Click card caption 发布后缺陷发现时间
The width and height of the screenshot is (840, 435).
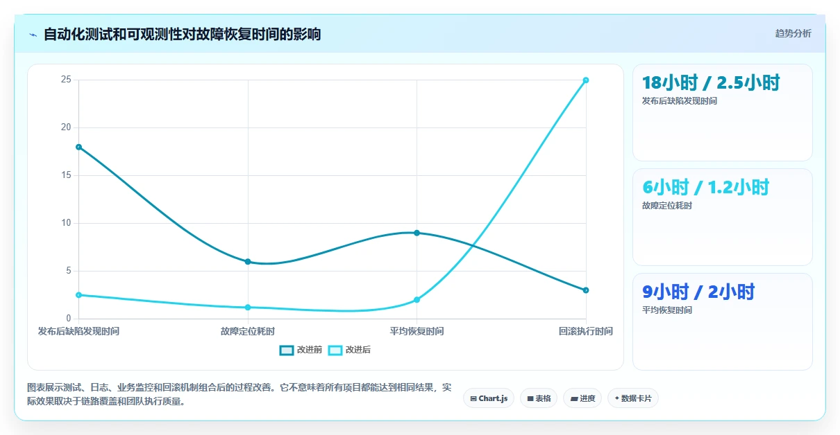click(680, 101)
